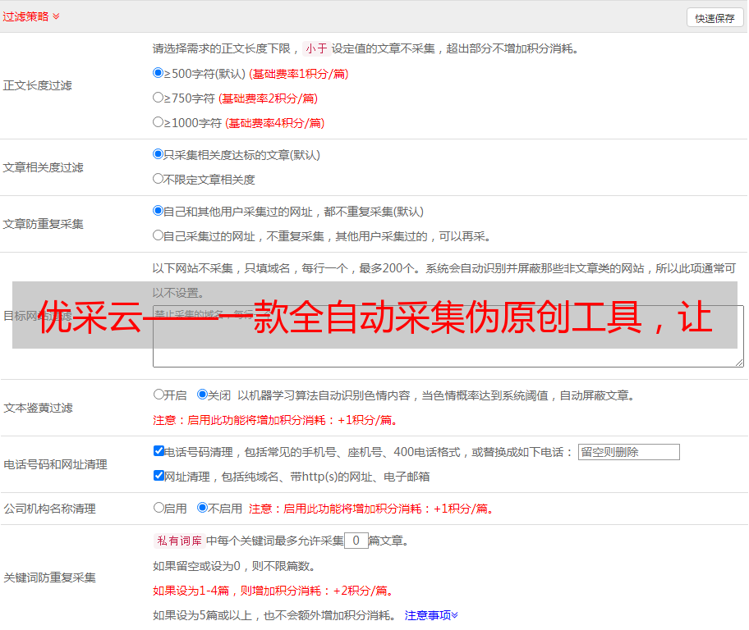Click the replacement phone number field

point(628,452)
